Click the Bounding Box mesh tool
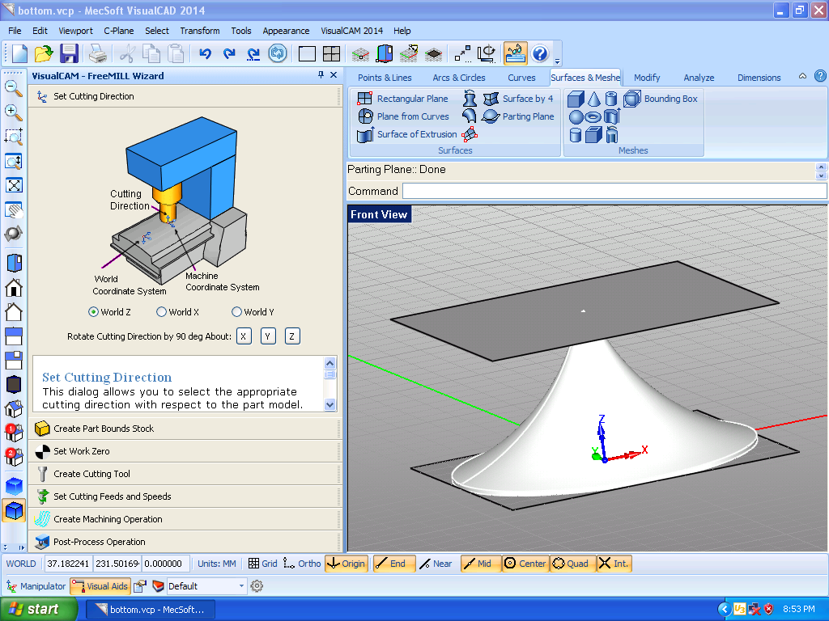The width and height of the screenshot is (829, 621). point(661,99)
